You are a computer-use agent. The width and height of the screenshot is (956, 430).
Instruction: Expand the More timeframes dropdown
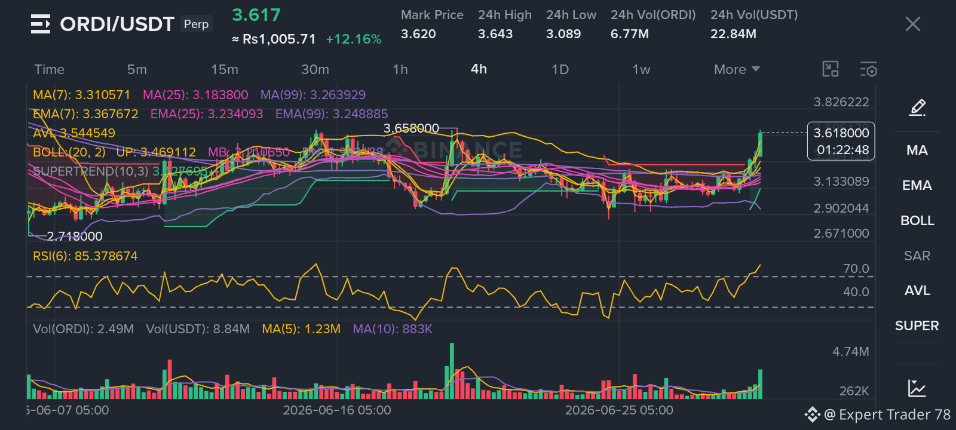click(x=737, y=69)
